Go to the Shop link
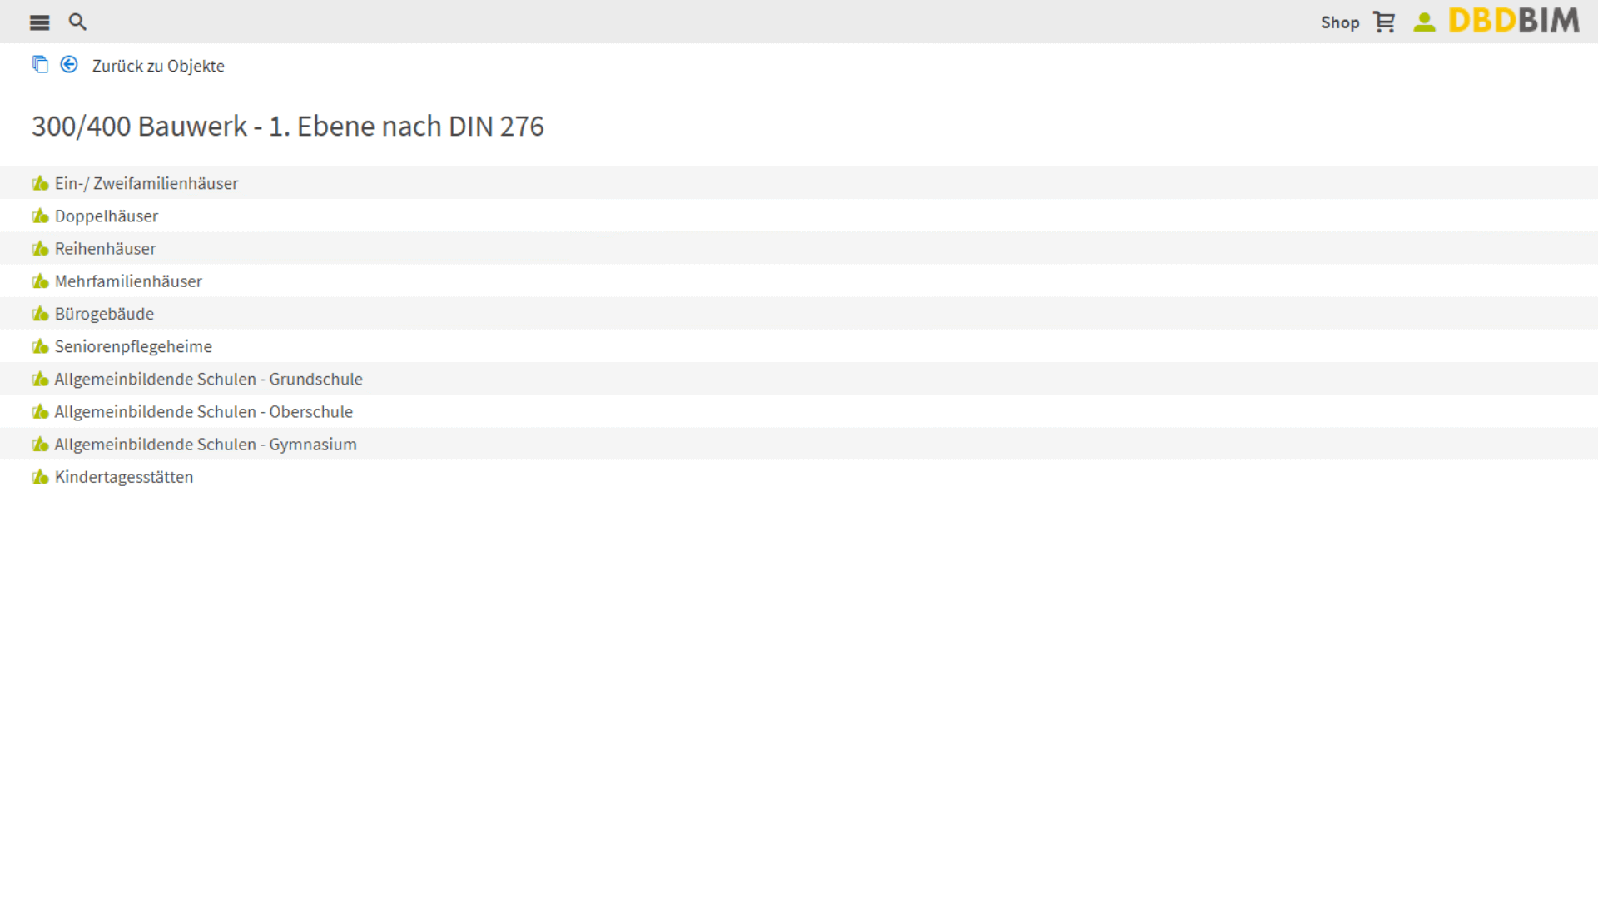The width and height of the screenshot is (1598, 899). 1339,22
